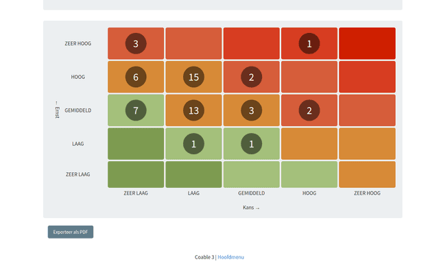
Task: Click green cell Laag ernst, Zeer Laag kans
Action: pos(136,143)
